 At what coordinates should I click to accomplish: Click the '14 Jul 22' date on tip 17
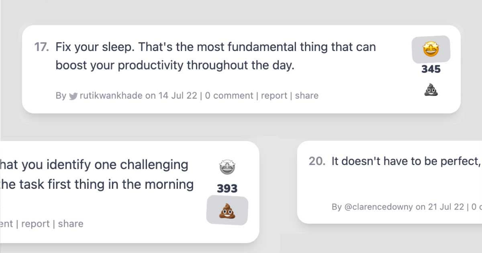click(x=178, y=96)
